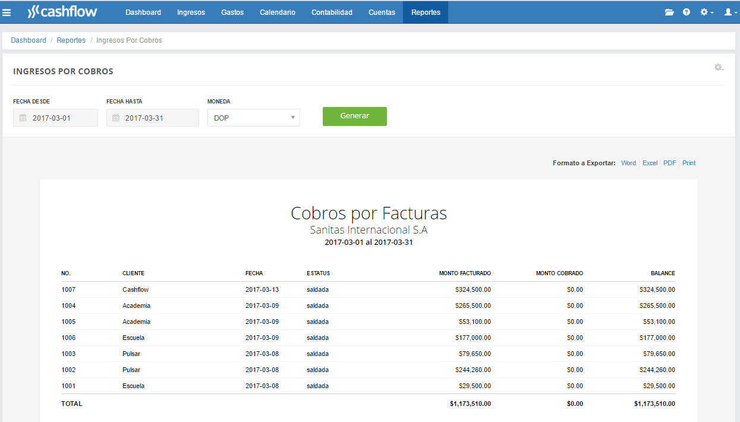
Task: Click billed amount $324,500.00
Action: [x=473, y=289]
